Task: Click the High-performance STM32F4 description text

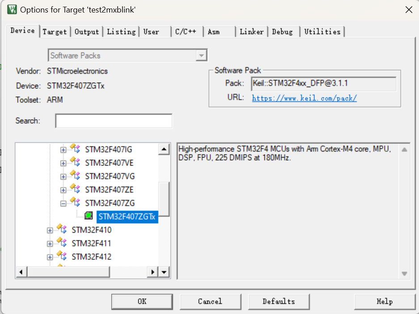Action: 285,153
